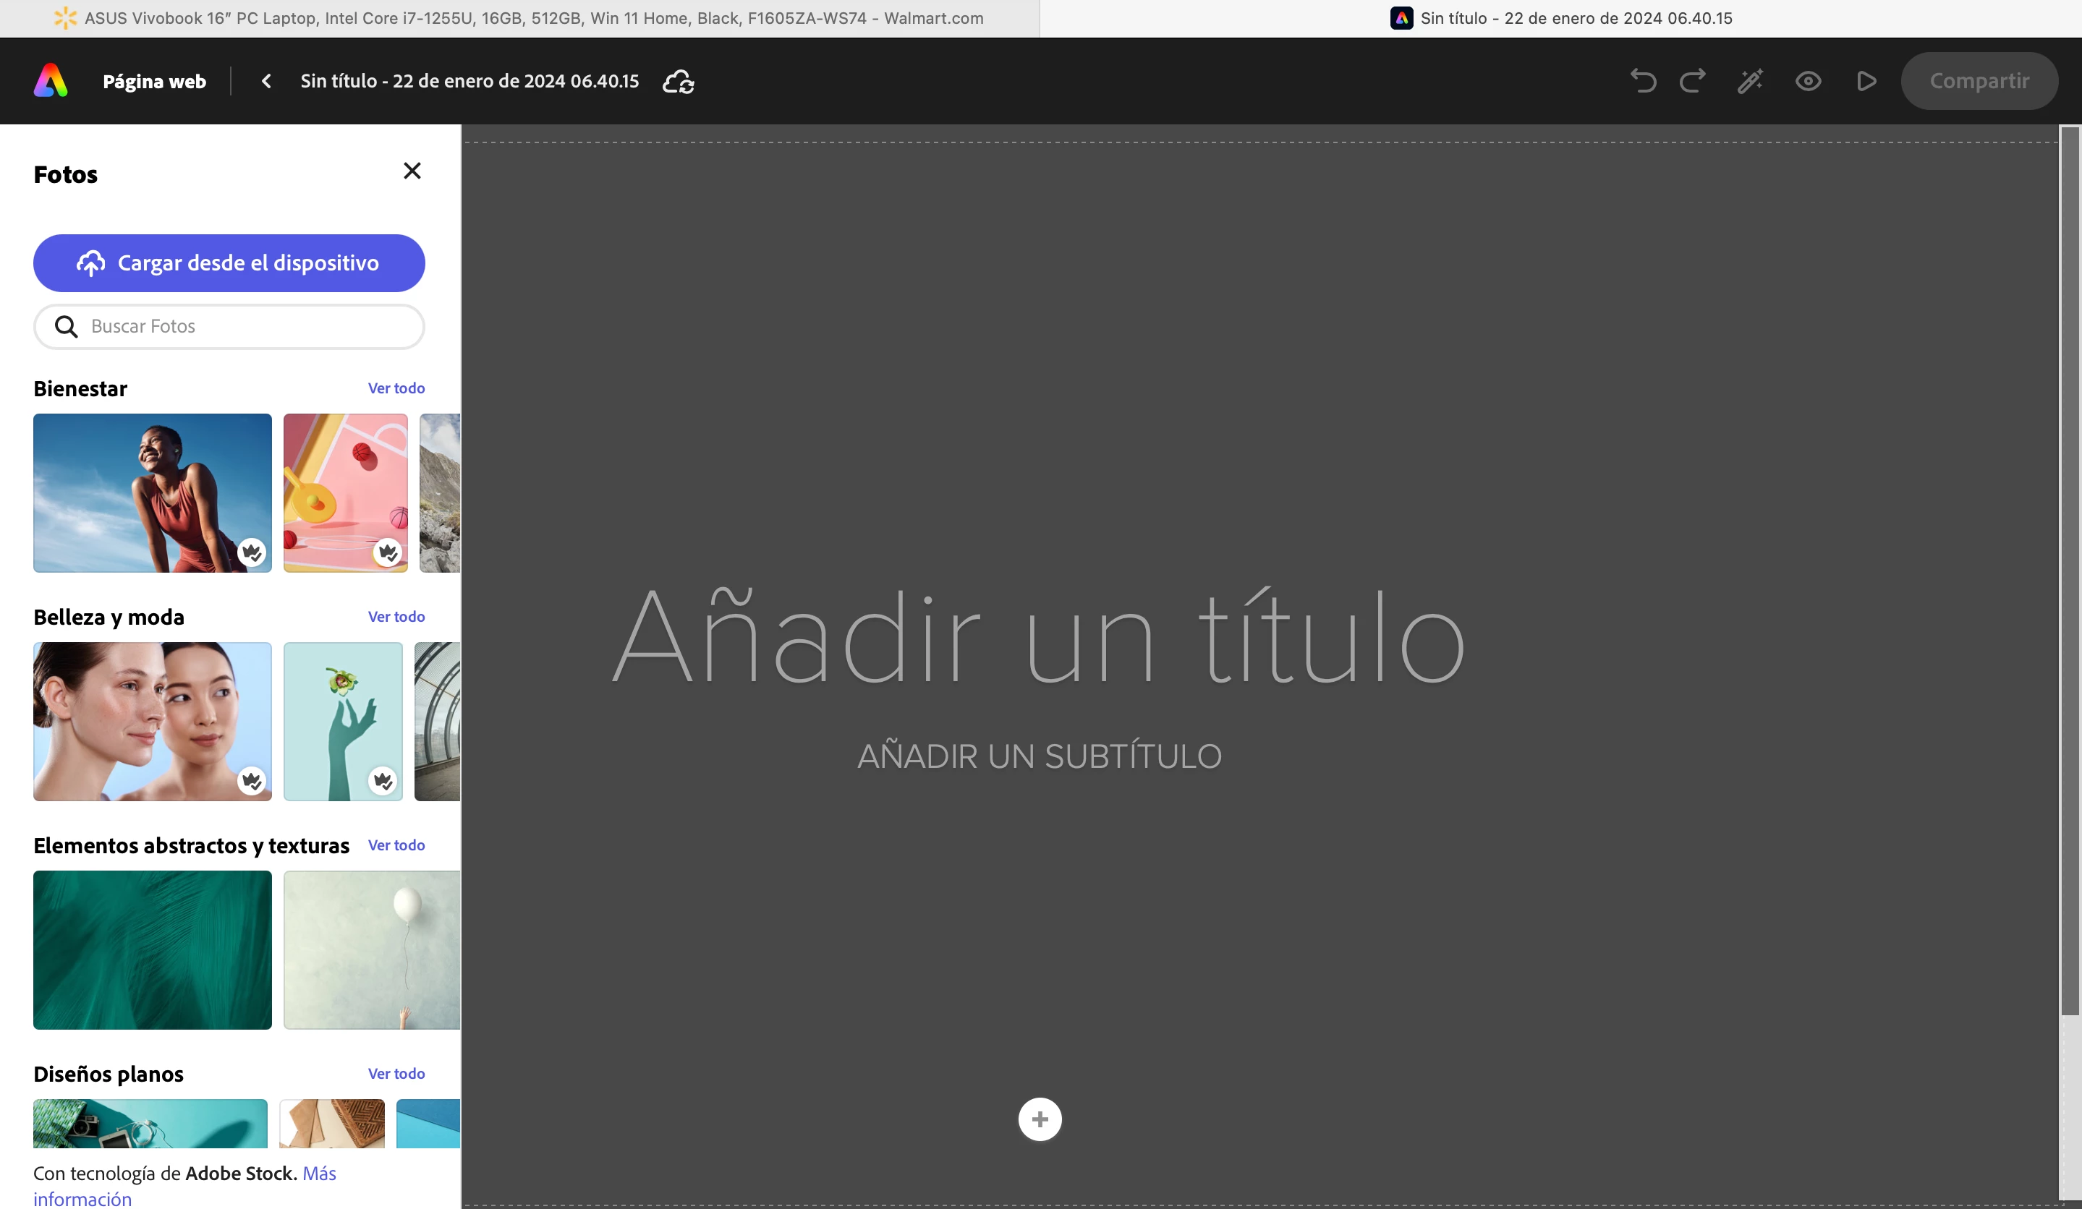Open the magic wand theme tool
The height and width of the screenshot is (1209, 2082).
tap(1750, 81)
